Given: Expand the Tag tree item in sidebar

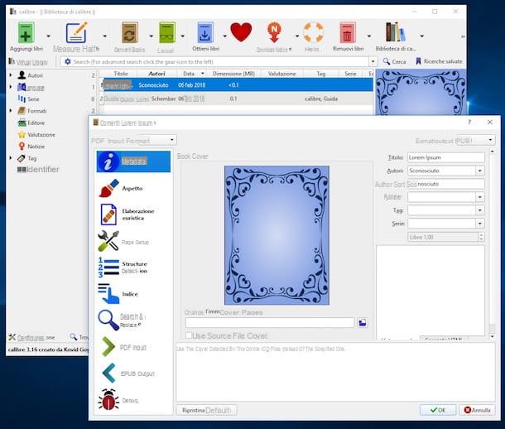Looking at the screenshot, I should (x=11, y=158).
